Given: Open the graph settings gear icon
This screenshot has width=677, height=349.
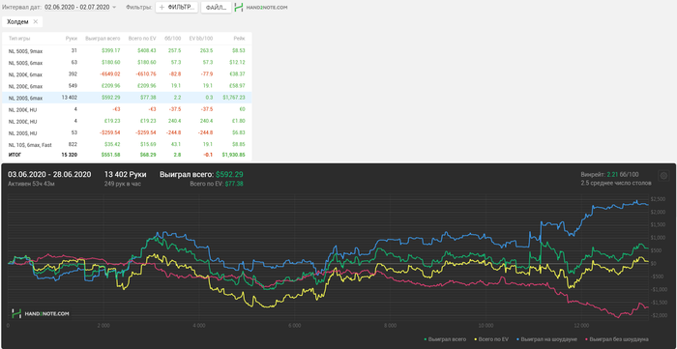Looking at the screenshot, I should point(663,176).
